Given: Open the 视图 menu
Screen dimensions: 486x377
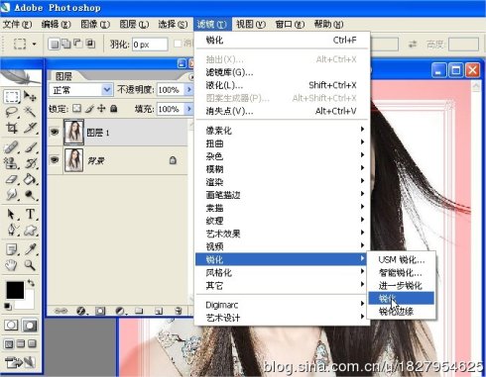Looking at the screenshot, I should 251,24.
